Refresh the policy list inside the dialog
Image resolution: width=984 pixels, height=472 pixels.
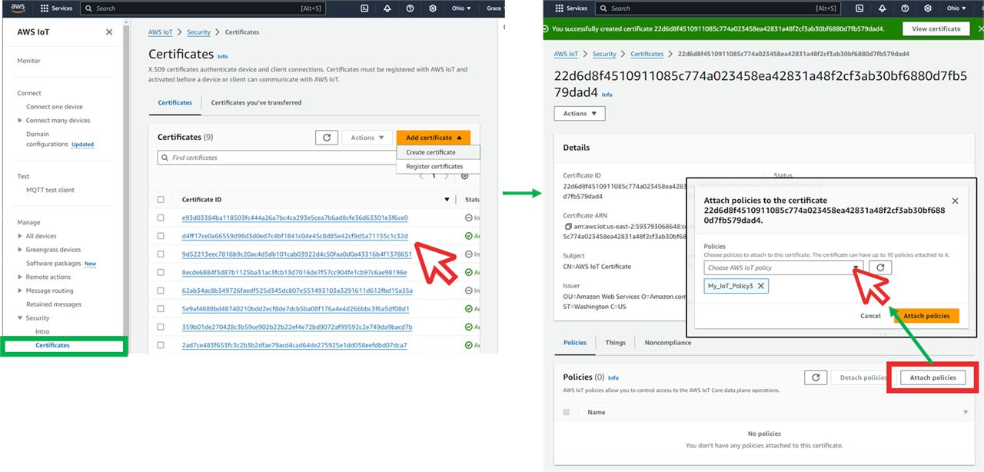[x=881, y=268]
